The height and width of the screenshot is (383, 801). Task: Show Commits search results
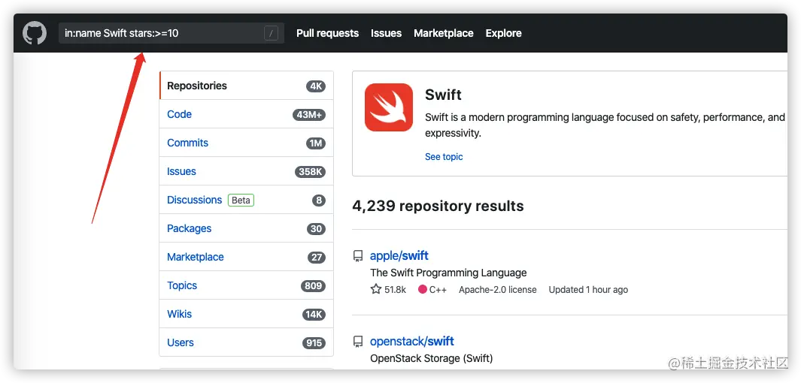247,143
